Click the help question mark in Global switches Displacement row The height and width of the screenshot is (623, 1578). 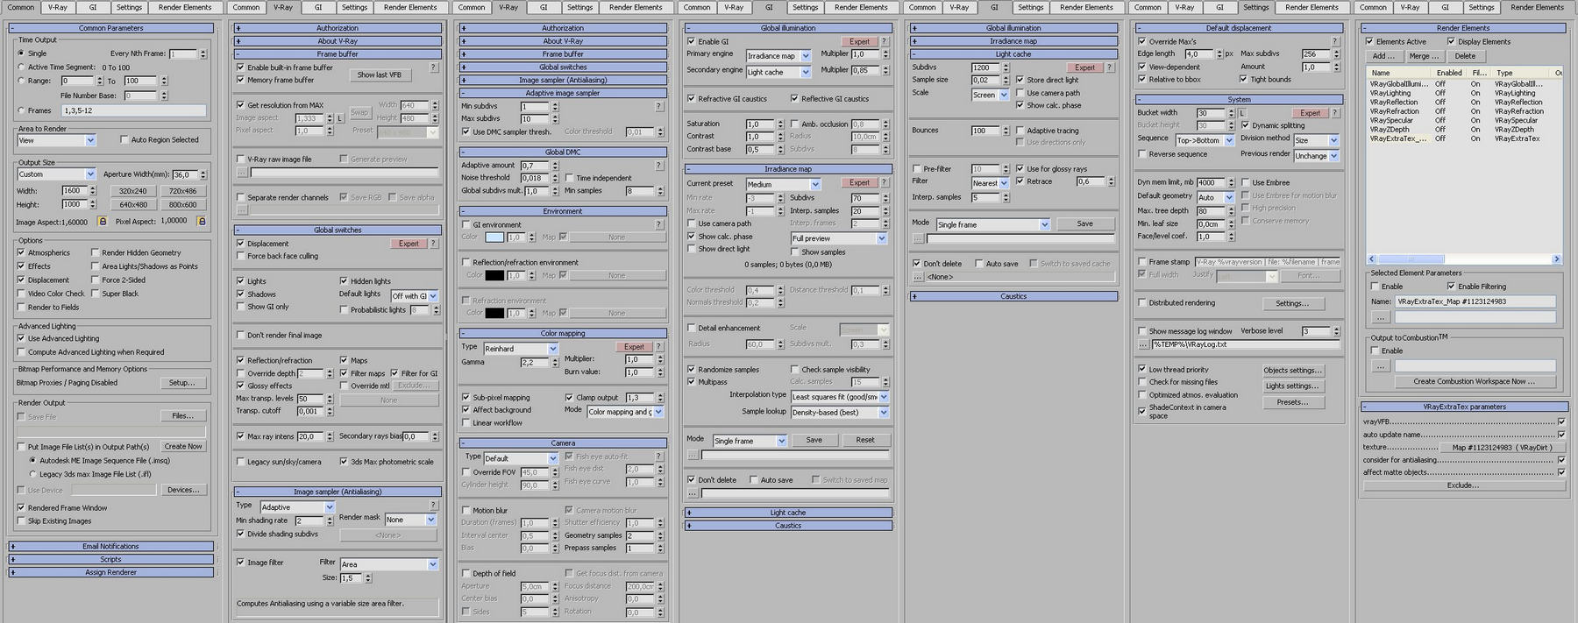(433, 244)
